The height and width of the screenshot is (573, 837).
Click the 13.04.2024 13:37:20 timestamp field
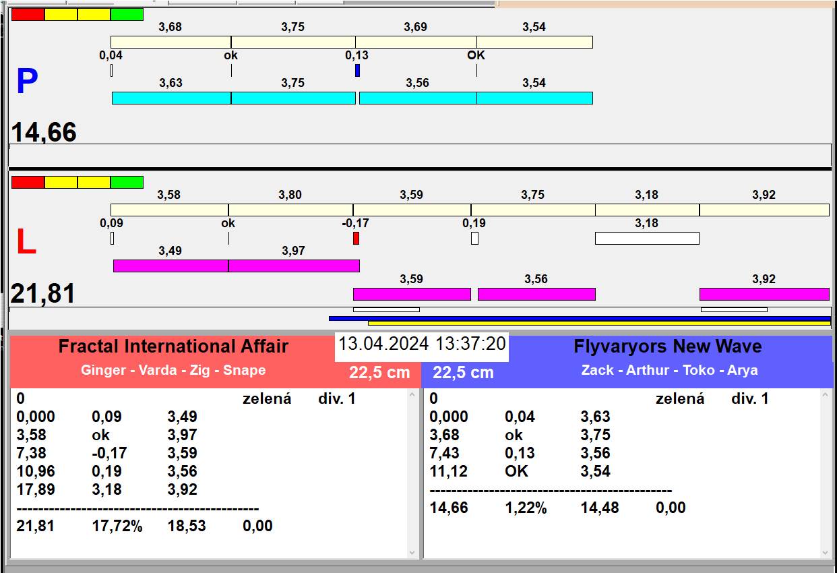pos(421,344)
